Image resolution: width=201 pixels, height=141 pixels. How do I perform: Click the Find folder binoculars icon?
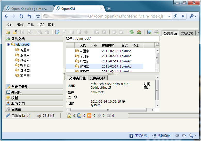click(15, 32)
